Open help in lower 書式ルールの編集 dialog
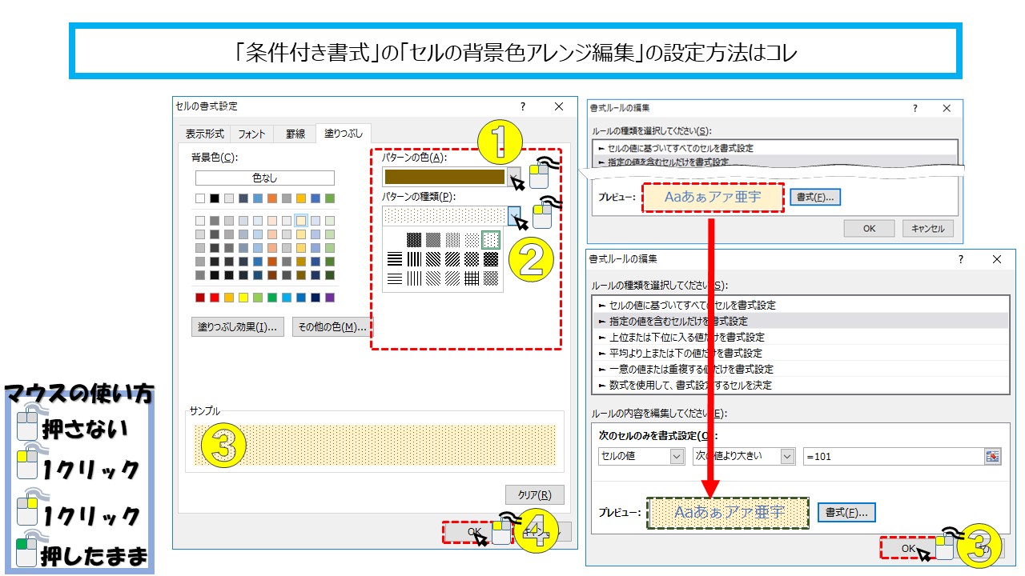Image resolution: width=1025 pixels, height=576 pixels. (x=961, y=260)
